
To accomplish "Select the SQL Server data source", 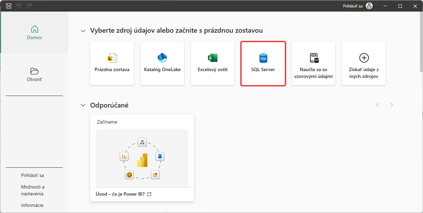I will [263, 64].
